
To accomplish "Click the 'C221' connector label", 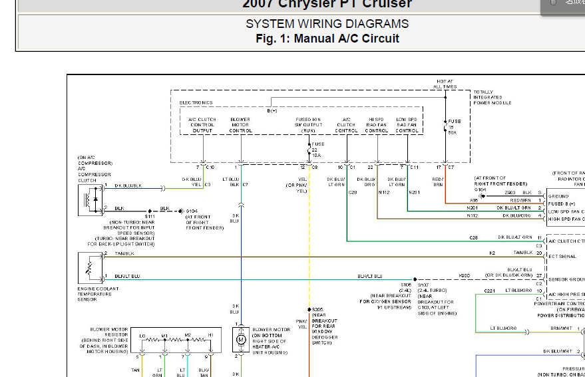I will 489,291.
